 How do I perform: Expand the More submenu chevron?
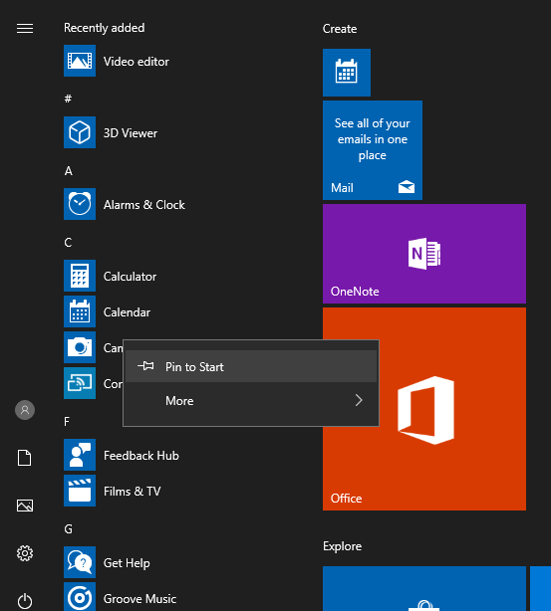359,400
